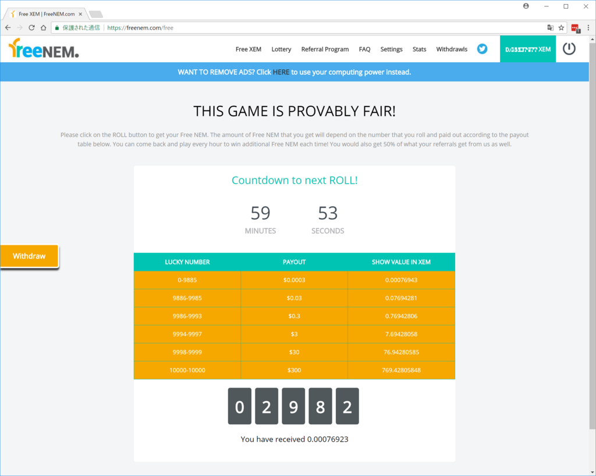Select the 9994-9997 cell
This screenshot has width=596, height=476.
(187, 334)
